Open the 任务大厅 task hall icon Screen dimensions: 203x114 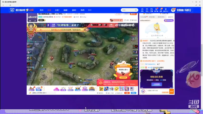click(31, 89)
